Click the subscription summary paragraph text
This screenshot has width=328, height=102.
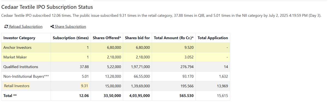161,16
